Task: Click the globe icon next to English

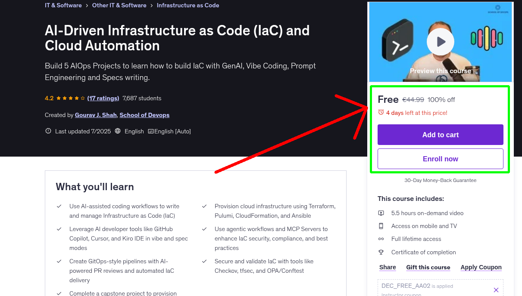Action: (117, 131)
